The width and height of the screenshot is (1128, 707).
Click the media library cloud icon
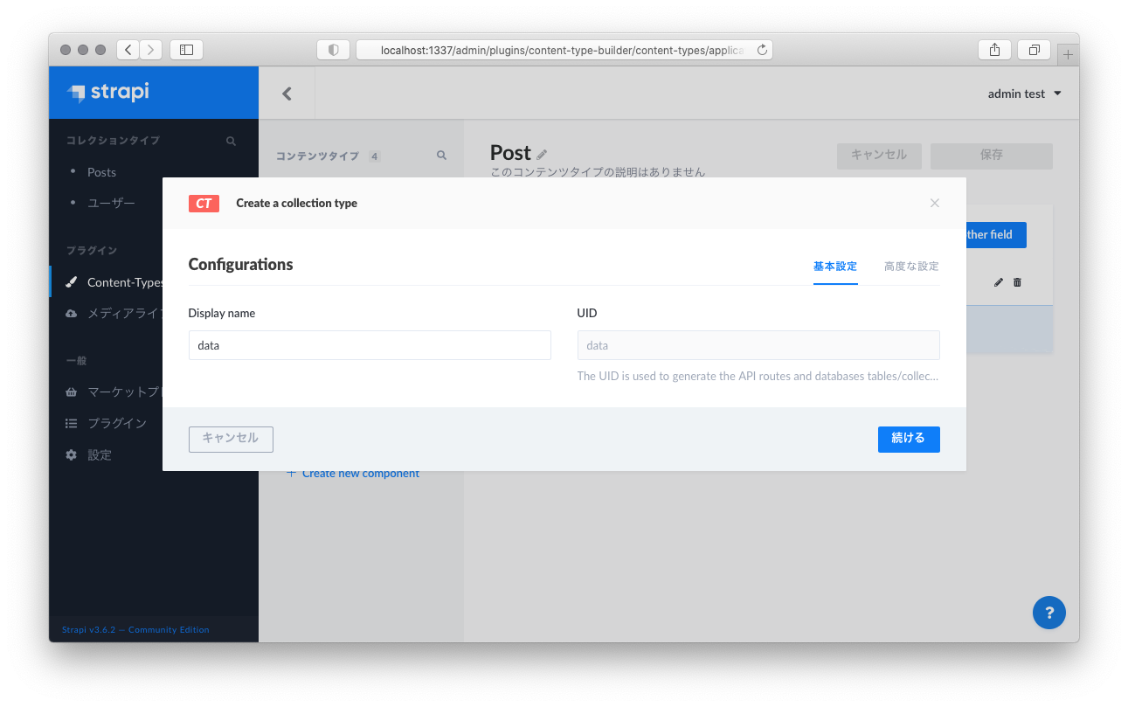coord(72,313)
